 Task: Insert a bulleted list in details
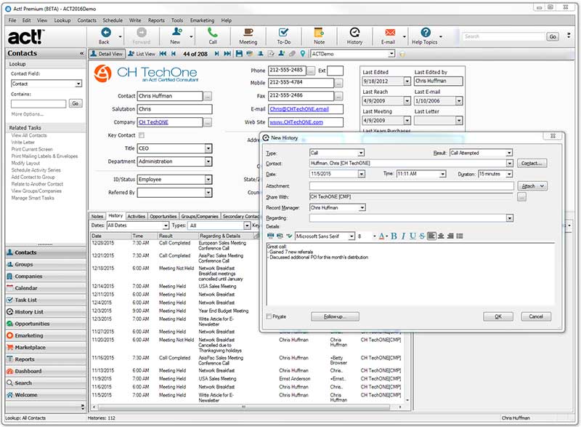point(460,236)
